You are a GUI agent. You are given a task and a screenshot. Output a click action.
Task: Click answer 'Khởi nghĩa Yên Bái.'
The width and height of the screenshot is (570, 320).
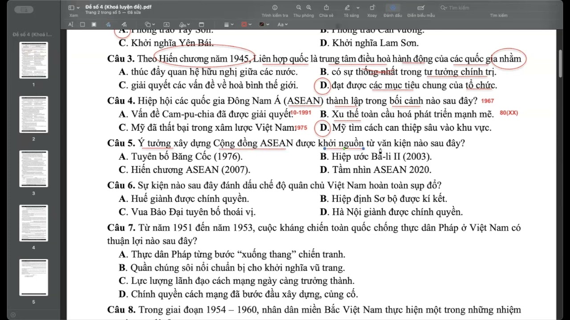tap(172, 43)
